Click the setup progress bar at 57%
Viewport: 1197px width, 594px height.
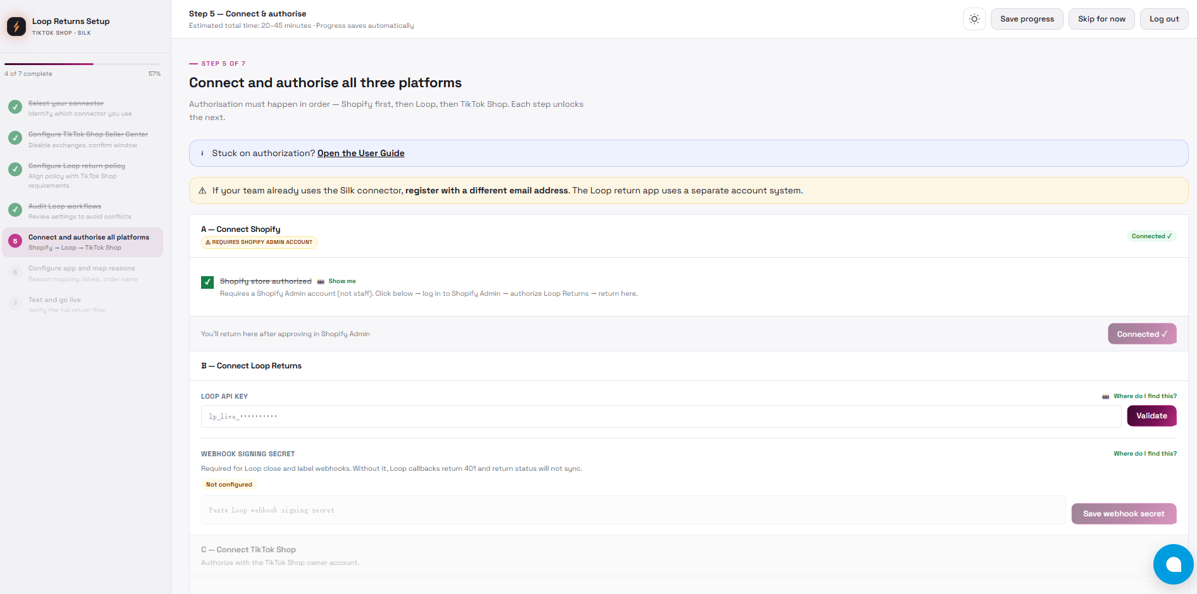[x=82, y=64]
